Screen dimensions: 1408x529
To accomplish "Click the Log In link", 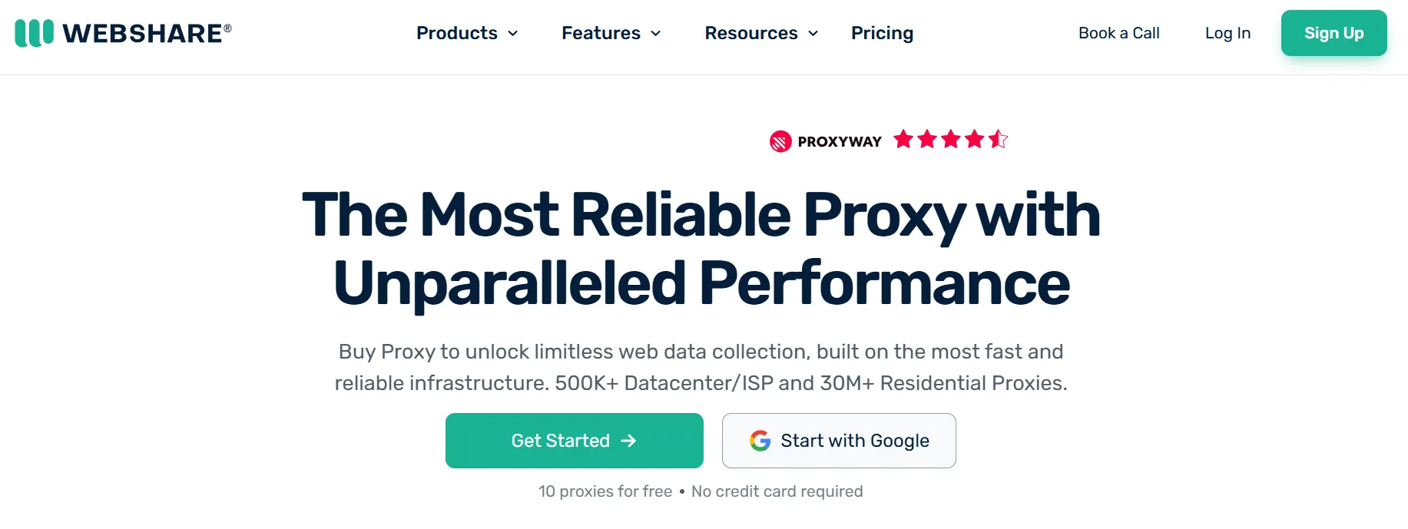I will click(x=1227, y=33).
